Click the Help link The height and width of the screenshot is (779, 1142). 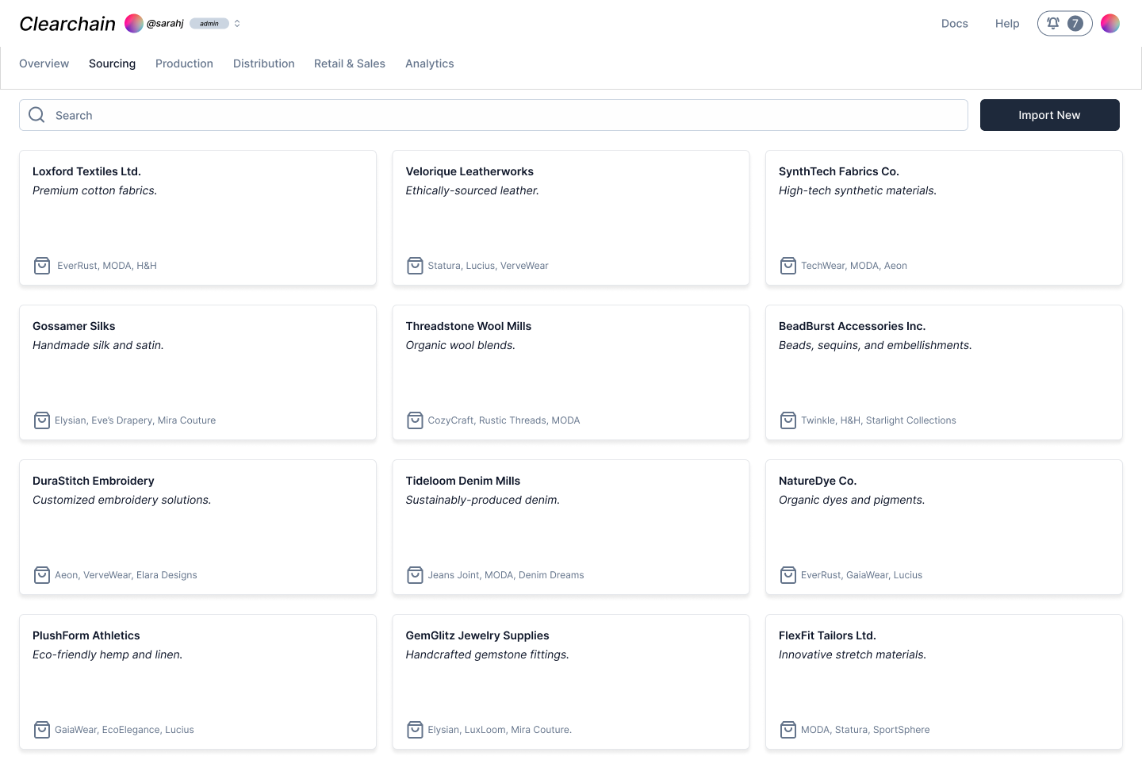(1007, 24)
